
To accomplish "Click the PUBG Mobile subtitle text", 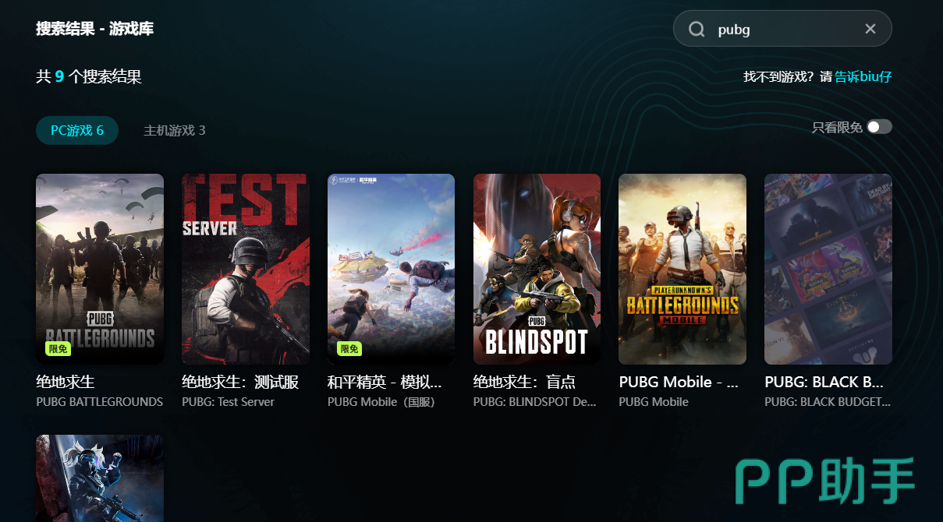I will point(654,402).
